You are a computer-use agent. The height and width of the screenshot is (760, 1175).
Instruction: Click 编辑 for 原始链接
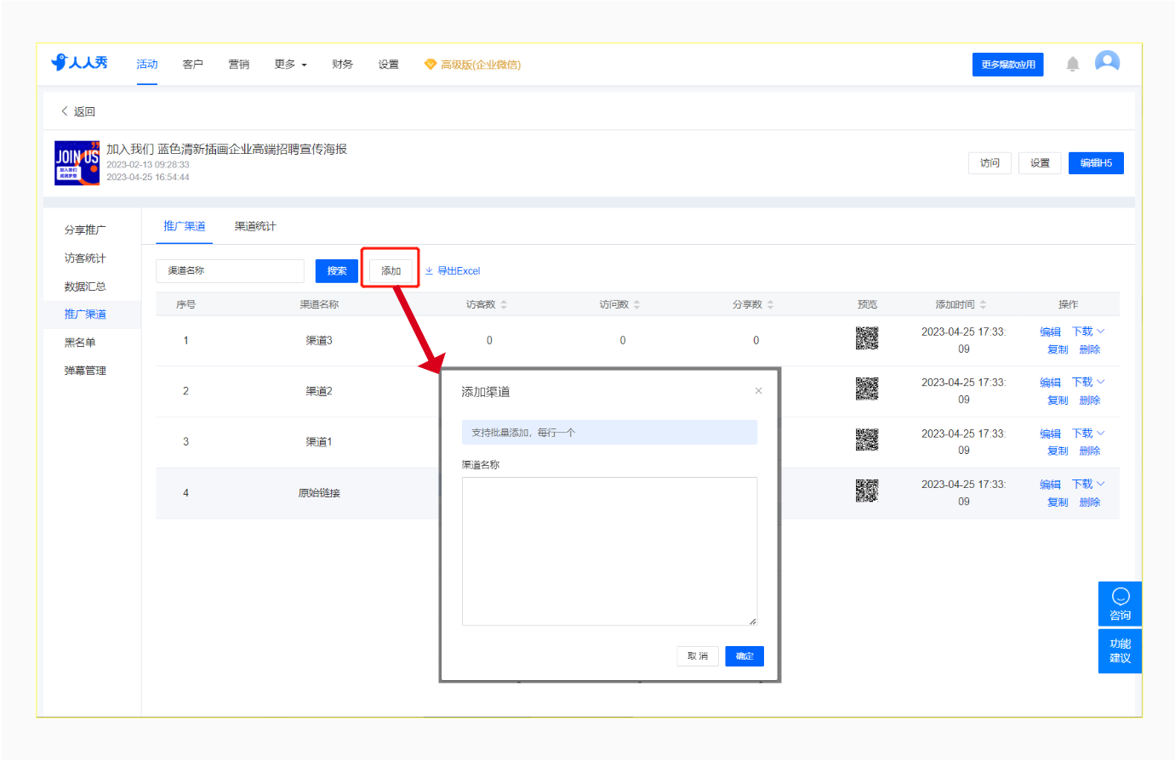click(x=1050, y=485)
